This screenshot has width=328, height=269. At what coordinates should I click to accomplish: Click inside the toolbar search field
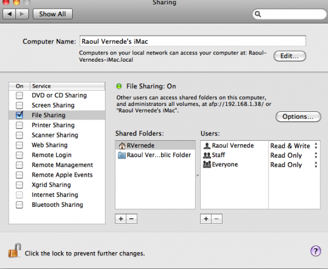tap(291, 14)
